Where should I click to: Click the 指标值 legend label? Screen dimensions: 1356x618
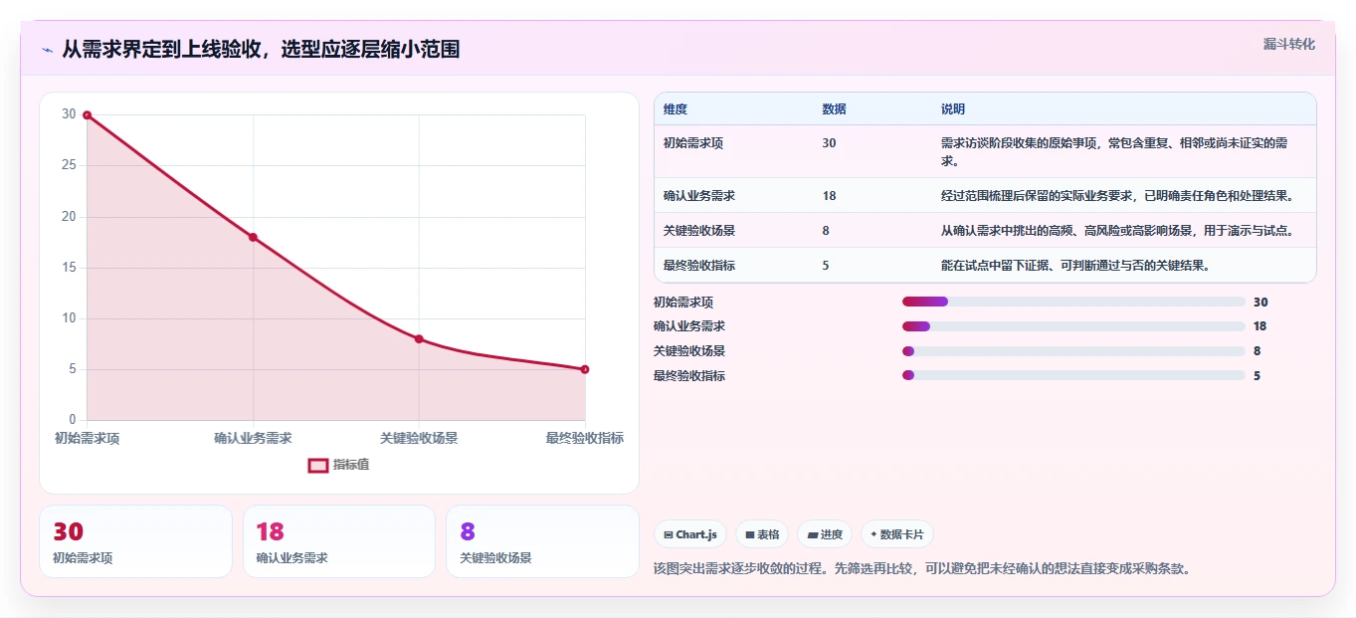(x=351, y=465)
